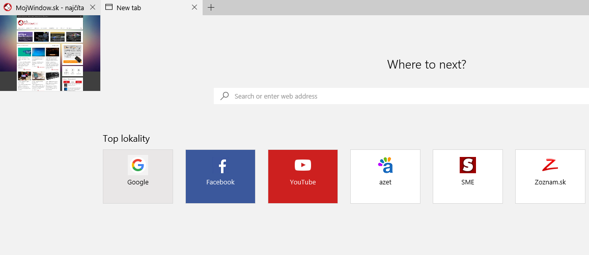Screen dimensions: 589x255
Task: Open the Google top site tile
Action: coord(138,176)
